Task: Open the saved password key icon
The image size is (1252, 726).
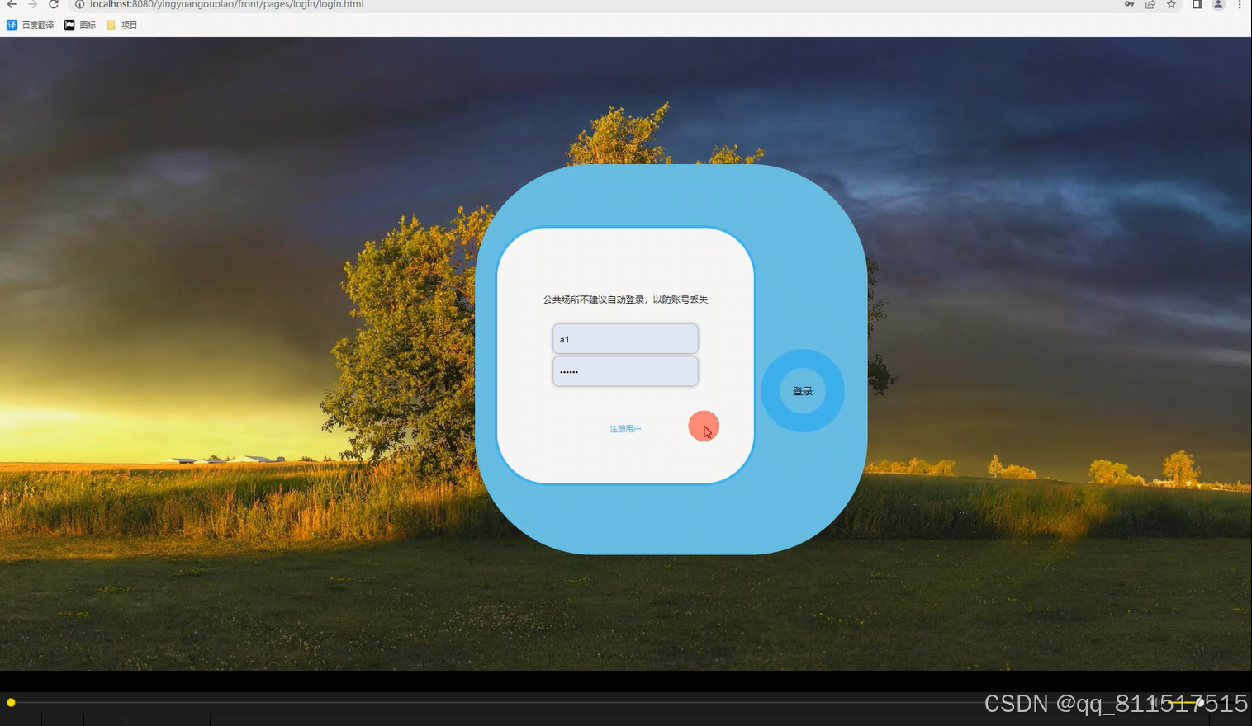Action: coord(1129,4)
